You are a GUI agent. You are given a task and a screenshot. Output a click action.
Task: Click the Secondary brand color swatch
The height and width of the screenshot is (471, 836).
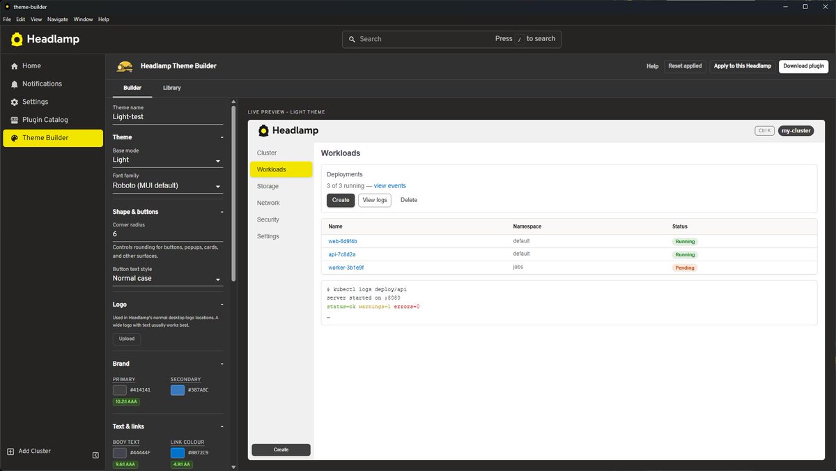pyautogui.click(x=178, y=390)
